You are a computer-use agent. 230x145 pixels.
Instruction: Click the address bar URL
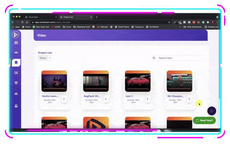(52, 22)
